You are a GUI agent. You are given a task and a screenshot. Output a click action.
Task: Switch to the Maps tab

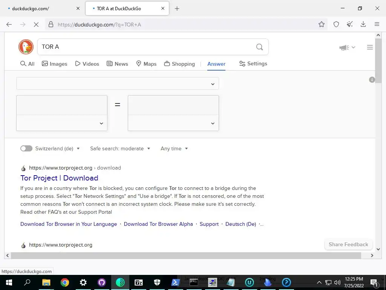[x=146, y=64]
